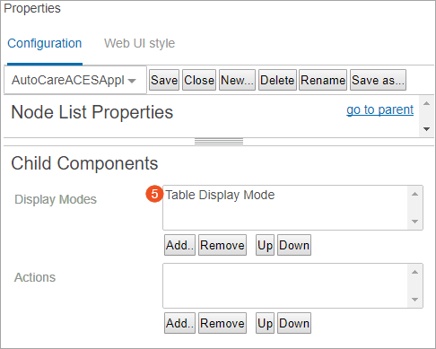
Task: Click the Delete button
Action: coord(277,80)
